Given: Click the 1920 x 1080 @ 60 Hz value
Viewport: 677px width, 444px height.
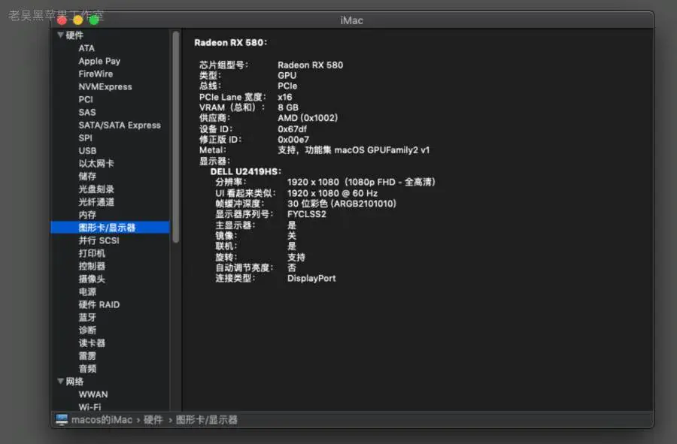Looking at the screenshot, I should [332, 193].
